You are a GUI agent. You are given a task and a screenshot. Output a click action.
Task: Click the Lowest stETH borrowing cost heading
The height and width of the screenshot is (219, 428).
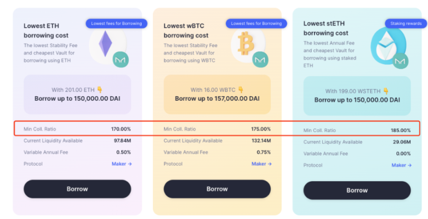pos(326,28)
